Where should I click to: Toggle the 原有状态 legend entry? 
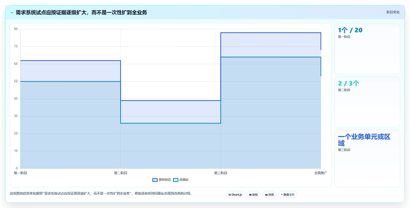(x=162, y=180)
